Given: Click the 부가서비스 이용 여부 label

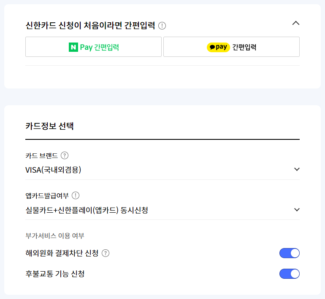Looking at the screenshot, I should [x=55, y=236].
